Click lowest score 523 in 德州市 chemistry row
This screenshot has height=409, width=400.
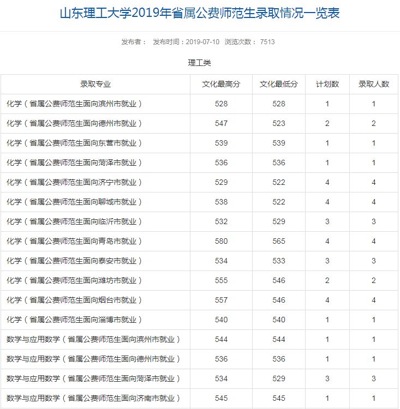(x=279, y=123)
